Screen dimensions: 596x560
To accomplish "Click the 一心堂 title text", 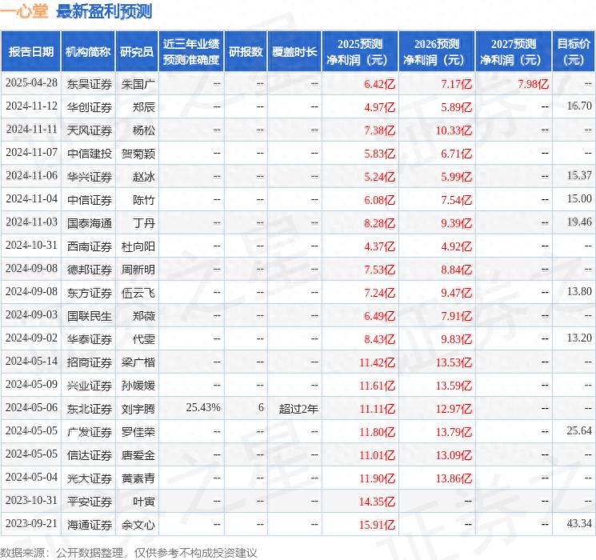I will 24,11.
